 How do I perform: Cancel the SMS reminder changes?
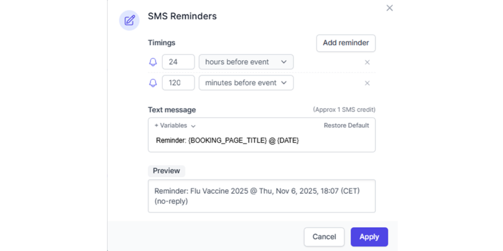[x=324, y=237]
